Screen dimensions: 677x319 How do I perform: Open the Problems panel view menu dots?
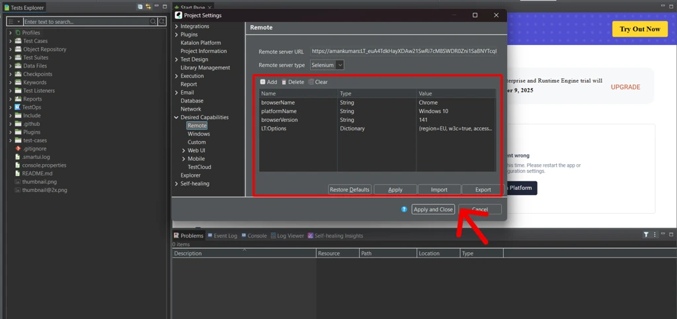pyautogui.click(x=654, y=235)
